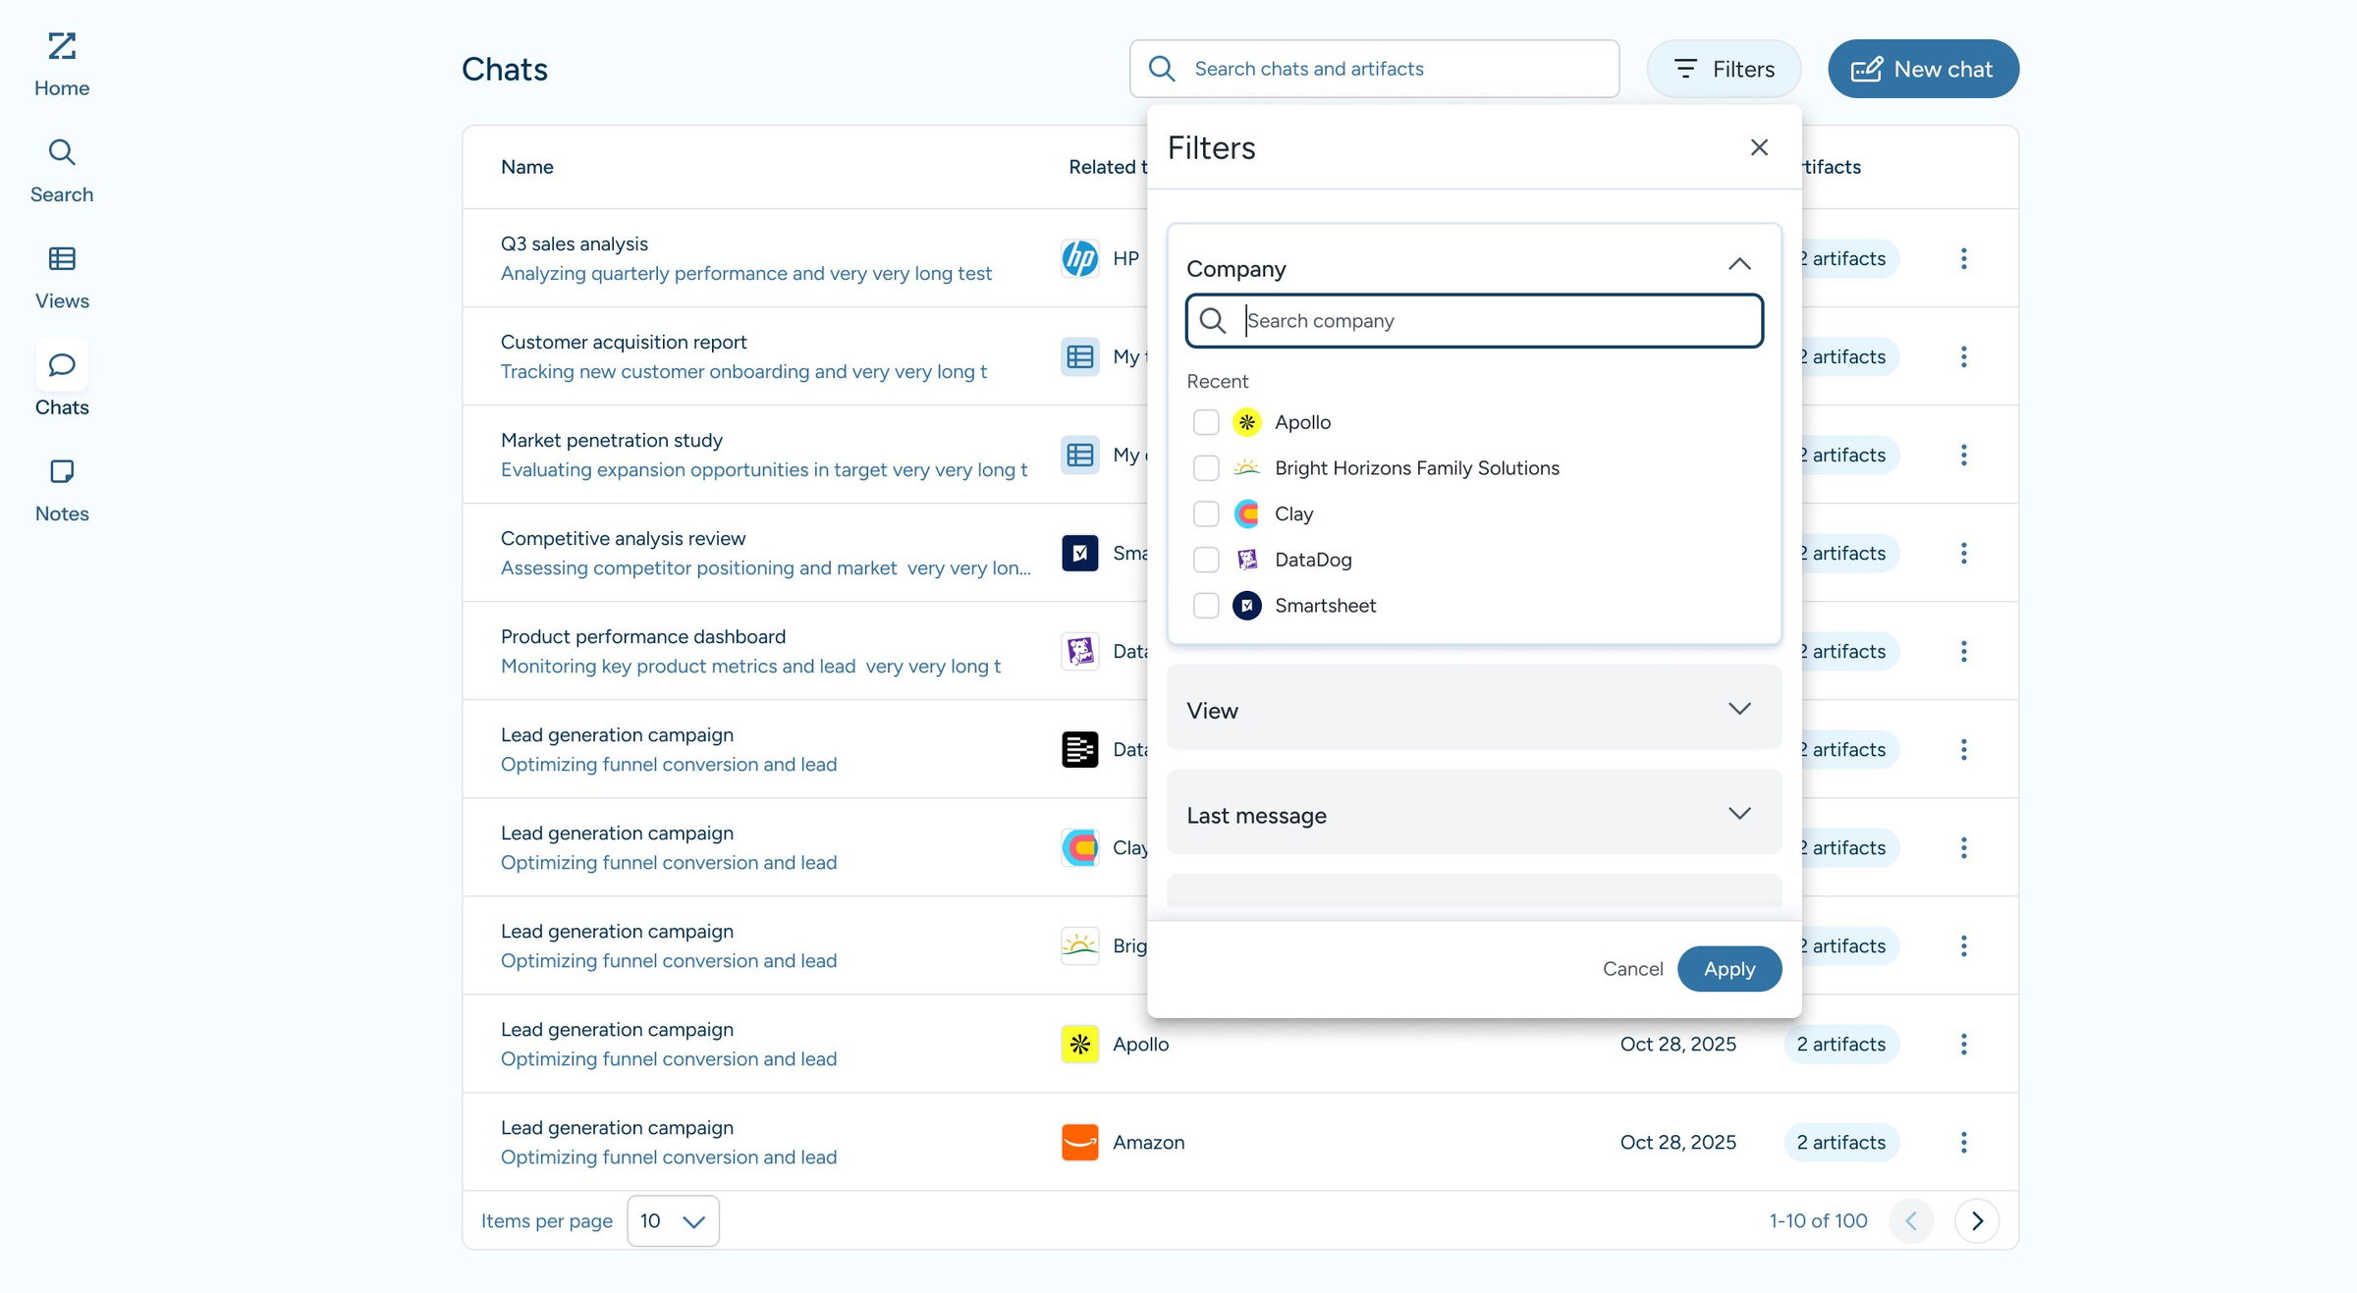Expand the View filter section
The height and width of the screenshot is (1293, 2357).
[x=1474, y=709]
